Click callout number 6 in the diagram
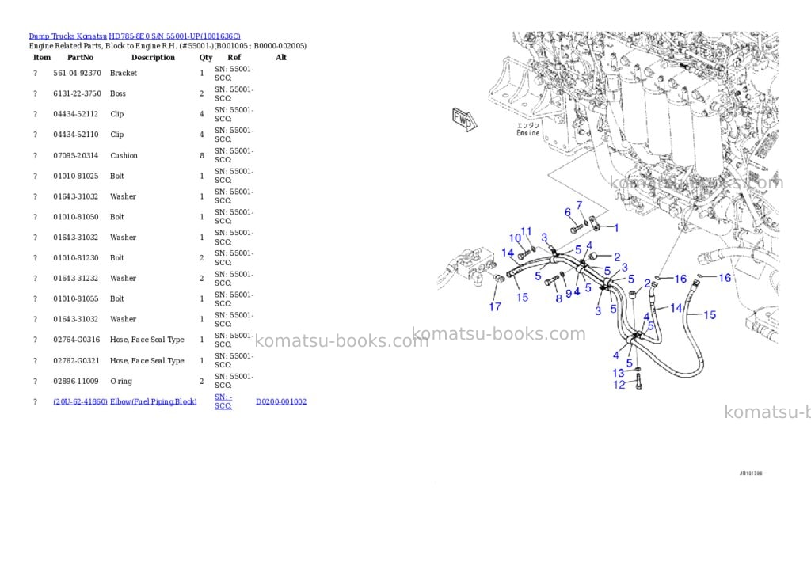This screenshot has width=811, height=574. pos(567,212)
